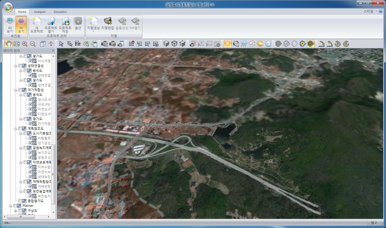This screenshot has height=228, width=386.
Task: Click the wireframe cube icon
Action: pyautogui.click(x=174, y=44)
